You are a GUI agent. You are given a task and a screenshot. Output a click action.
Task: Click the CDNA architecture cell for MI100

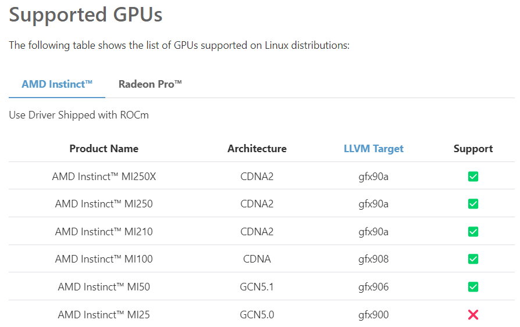tap(257, 259)
